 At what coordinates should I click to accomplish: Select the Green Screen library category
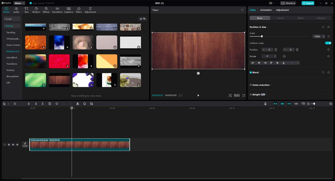(x=13, y=45)
